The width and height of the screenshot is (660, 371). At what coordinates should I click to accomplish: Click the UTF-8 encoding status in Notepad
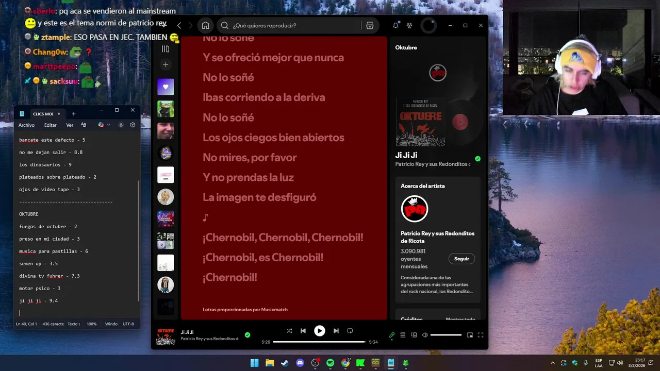coord(128,324)
